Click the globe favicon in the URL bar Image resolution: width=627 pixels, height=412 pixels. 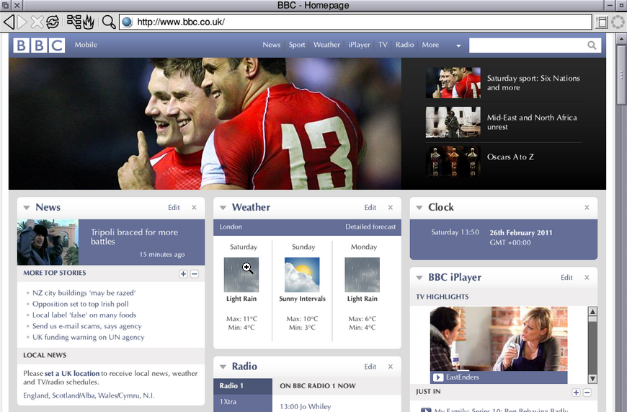coord(127,22)
